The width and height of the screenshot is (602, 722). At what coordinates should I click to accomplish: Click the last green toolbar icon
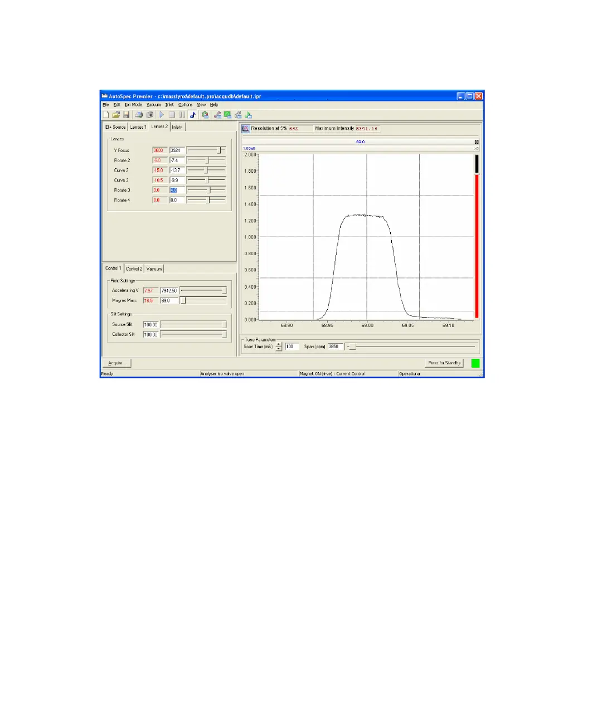pyautogui.click(x=249, y=115)
